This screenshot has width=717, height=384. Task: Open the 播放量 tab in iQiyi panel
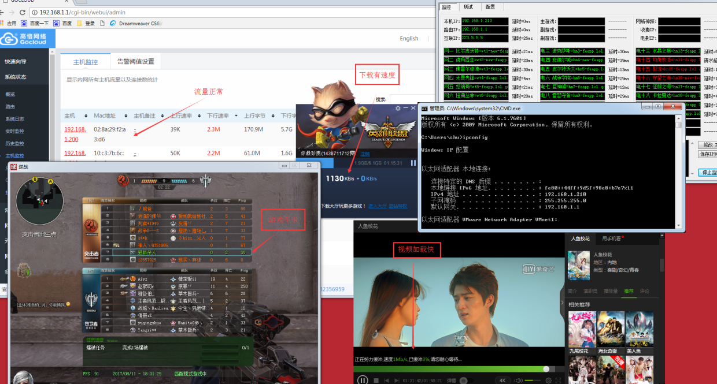tap(610, 290)
